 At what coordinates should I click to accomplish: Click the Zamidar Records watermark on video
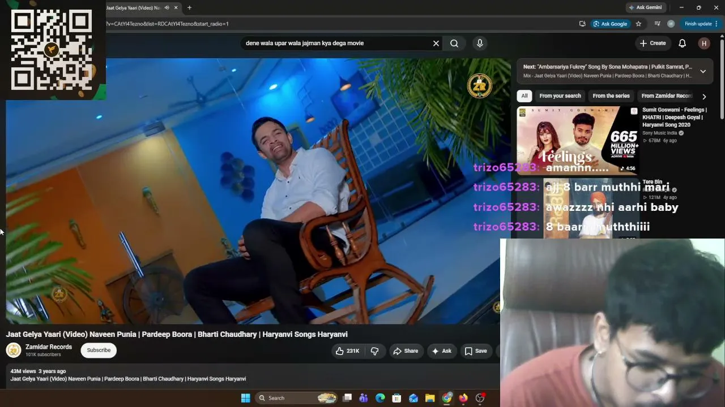[x=479, y=85]
